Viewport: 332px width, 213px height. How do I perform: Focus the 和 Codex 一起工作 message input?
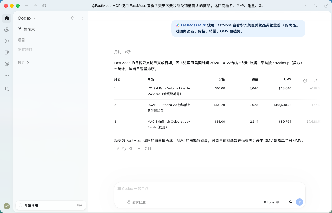(x=210, y=189)
